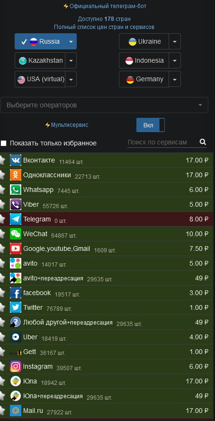Click the Юла 17.00 ₽ price
Viewport: 215px width, 421px height.
point(197,381)
